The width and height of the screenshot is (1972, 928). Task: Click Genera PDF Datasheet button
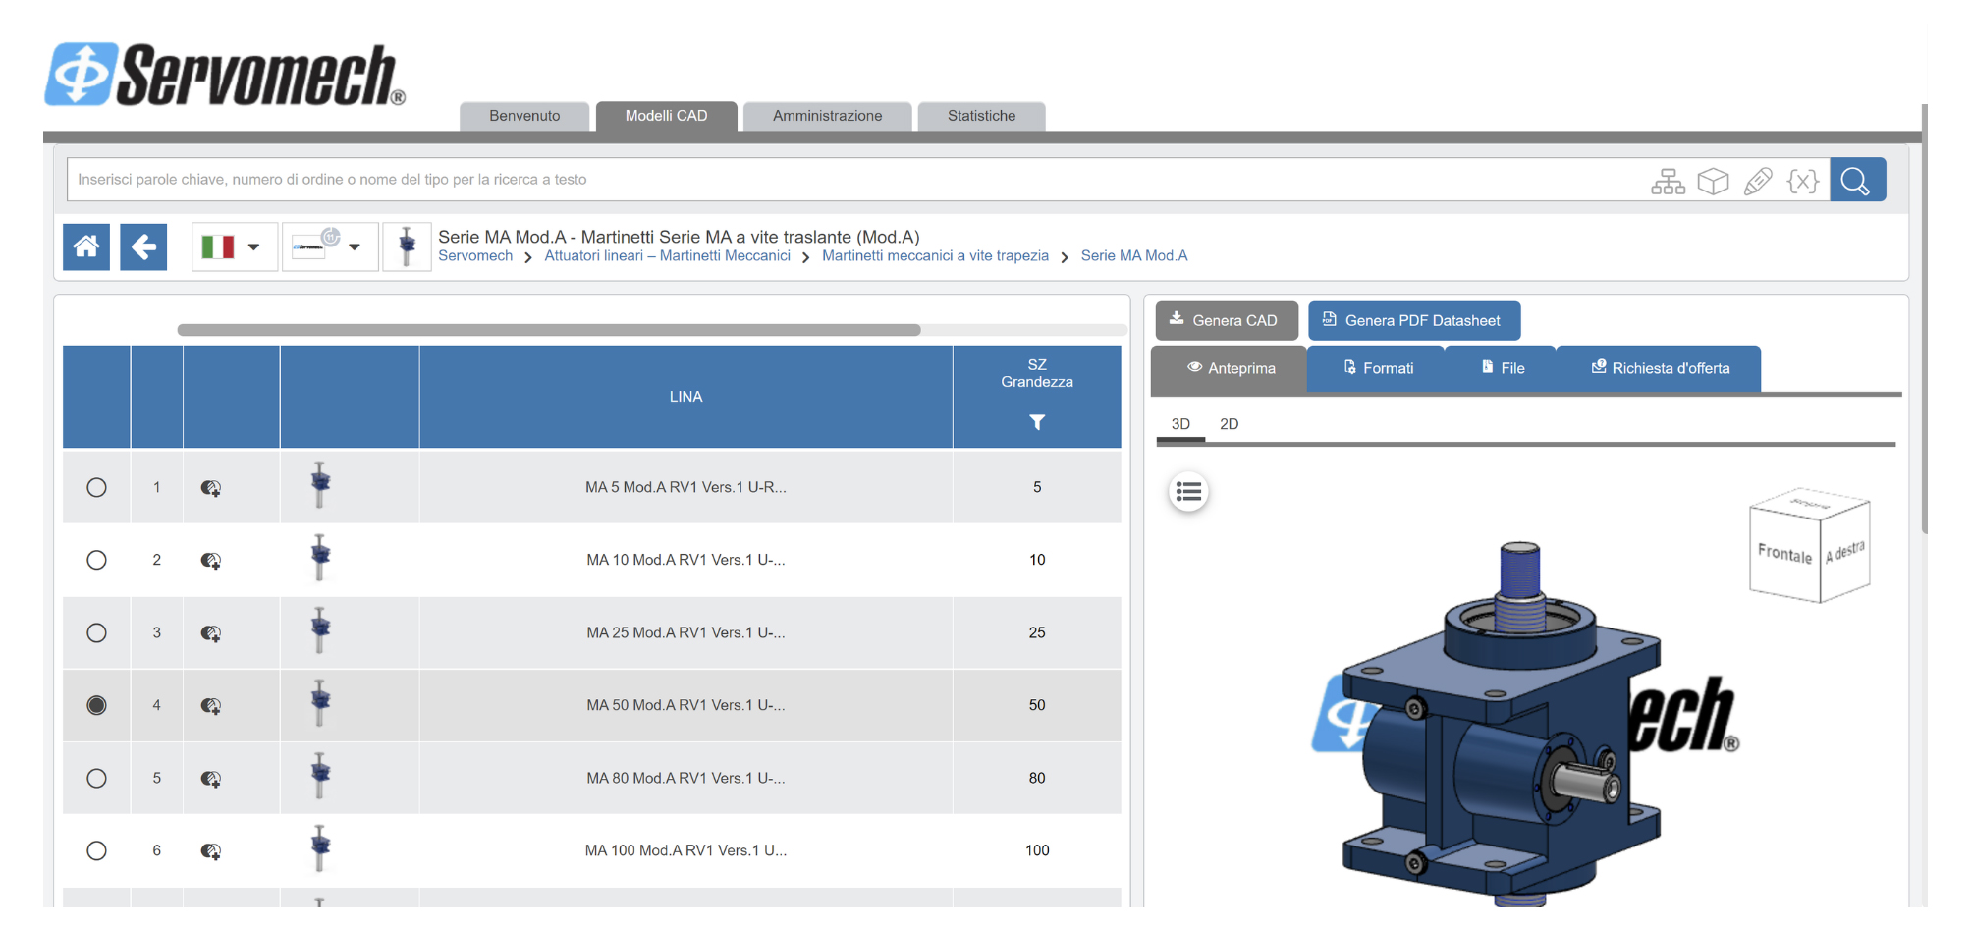tap(1414, 321)
